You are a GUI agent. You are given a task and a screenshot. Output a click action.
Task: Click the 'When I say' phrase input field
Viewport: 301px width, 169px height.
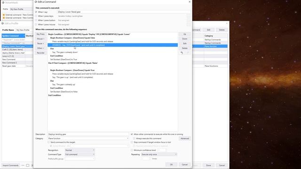(x=124, y=12)
